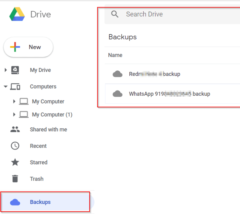Expand the My Drive tree arrow

[x=6, y=70]
